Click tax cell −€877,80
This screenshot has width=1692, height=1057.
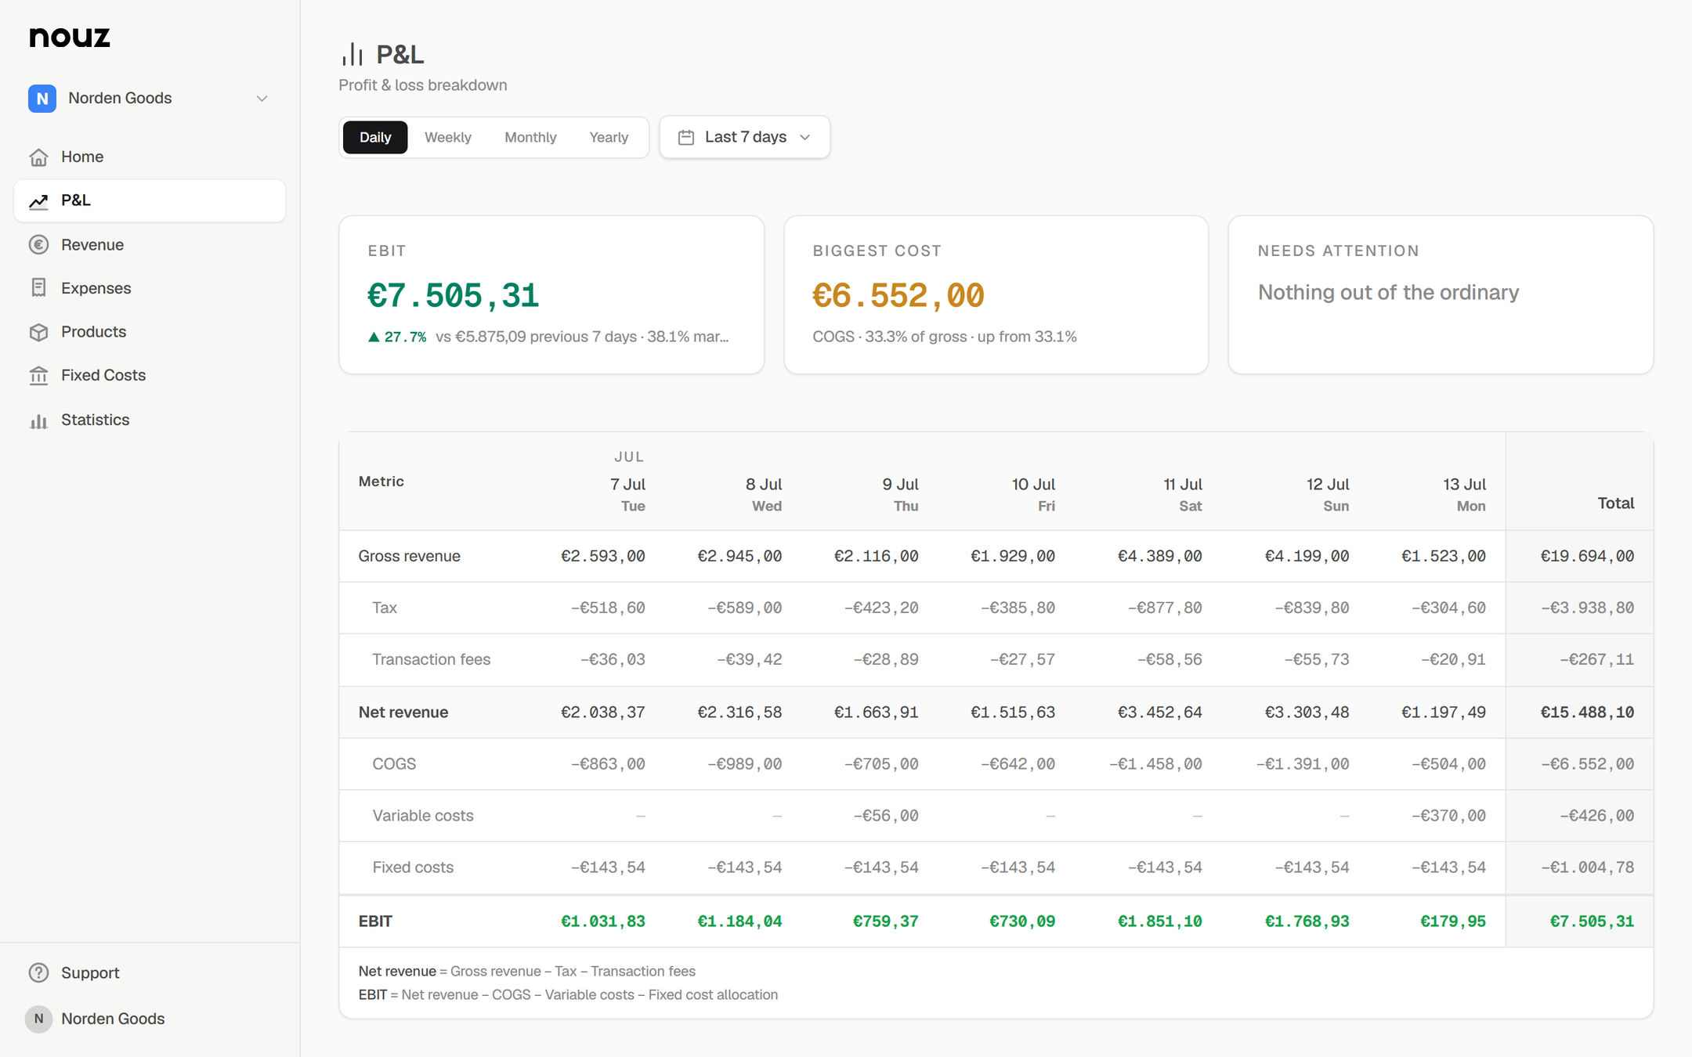[x=1165, y=608]
